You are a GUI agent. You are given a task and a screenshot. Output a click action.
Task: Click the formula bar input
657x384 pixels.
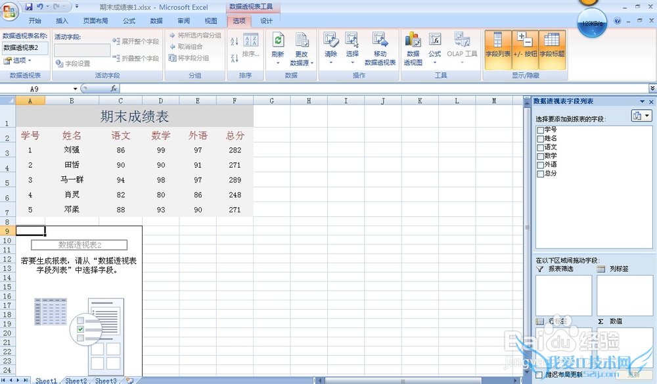384,89
